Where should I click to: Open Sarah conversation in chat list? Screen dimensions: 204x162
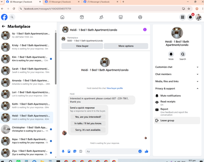[x=27, y=70]
